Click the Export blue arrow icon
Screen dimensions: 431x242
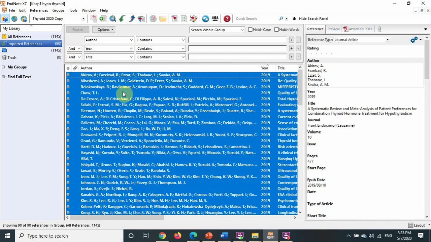[x=132, y=19]
